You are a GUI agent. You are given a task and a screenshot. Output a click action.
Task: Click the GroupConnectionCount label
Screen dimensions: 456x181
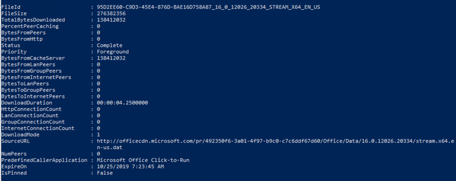pos(33,122)
